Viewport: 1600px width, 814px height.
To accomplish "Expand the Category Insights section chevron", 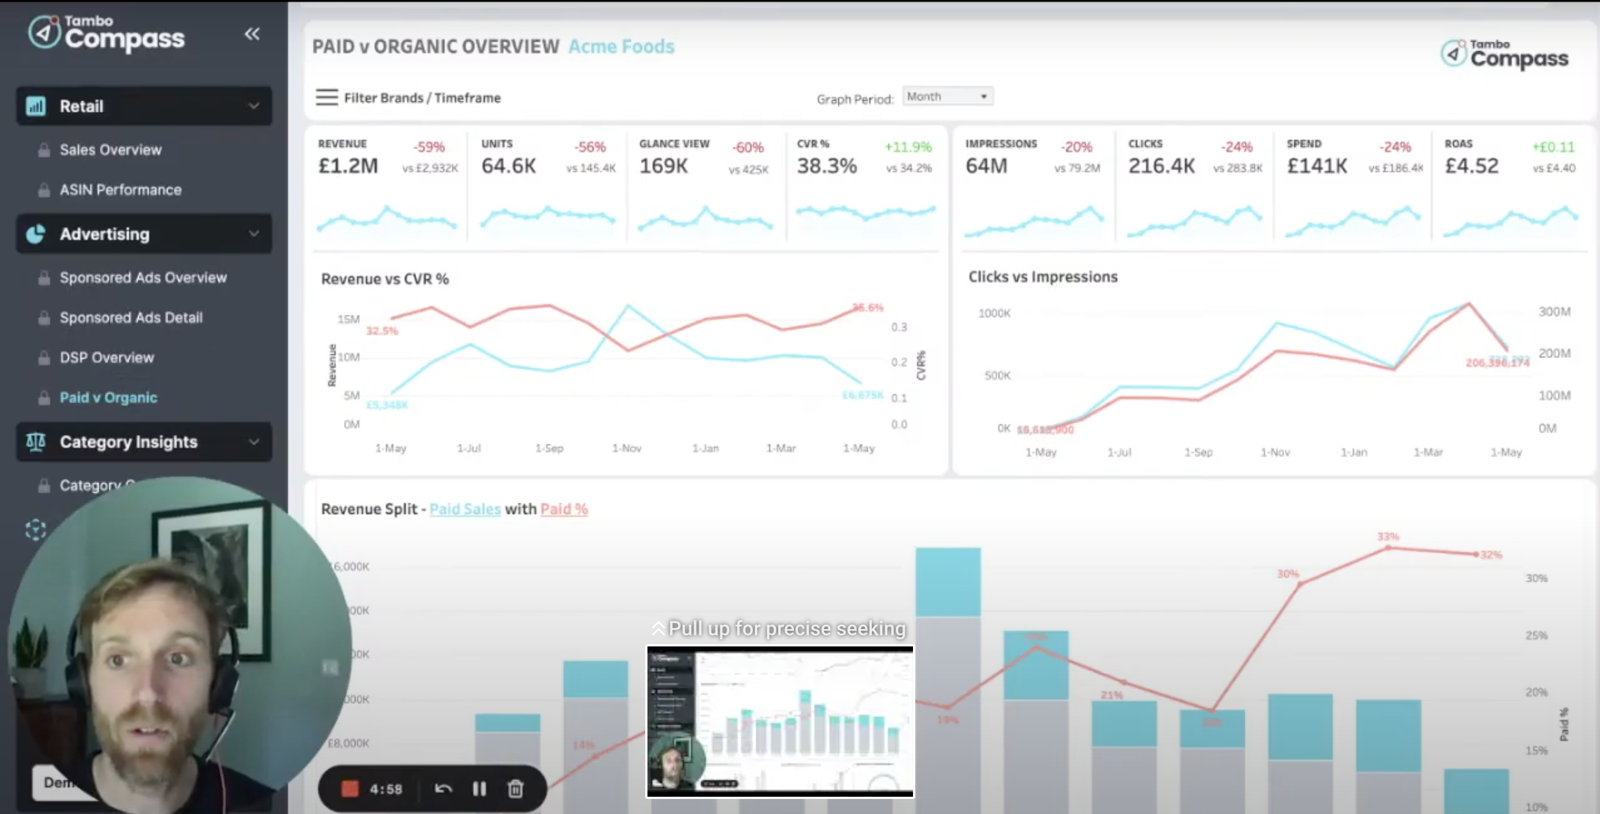I will coord(253,442).
